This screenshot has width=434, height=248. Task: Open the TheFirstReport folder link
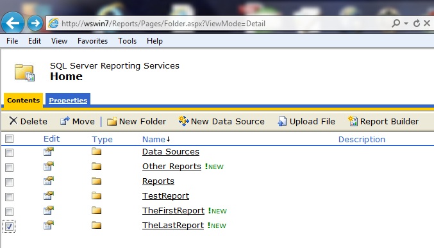[173, 211]
